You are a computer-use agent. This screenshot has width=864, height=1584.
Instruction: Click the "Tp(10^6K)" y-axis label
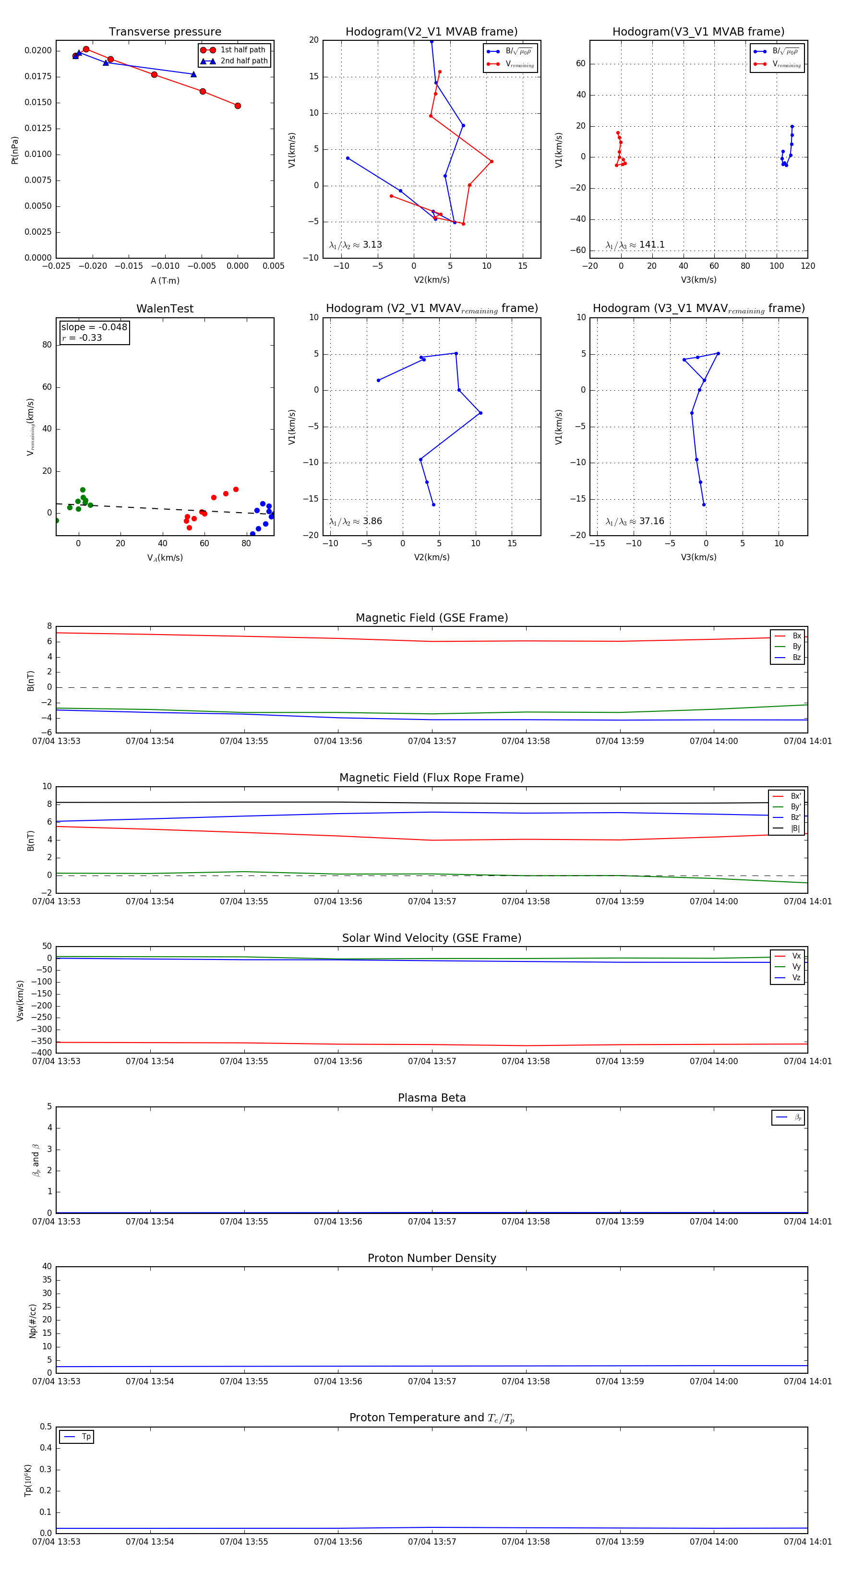point(28,1481)
